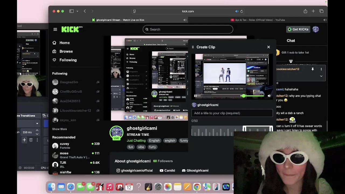The image size is (345, 194).
Task: Mute audio on the YouTube tab
Action: point(325,20)
